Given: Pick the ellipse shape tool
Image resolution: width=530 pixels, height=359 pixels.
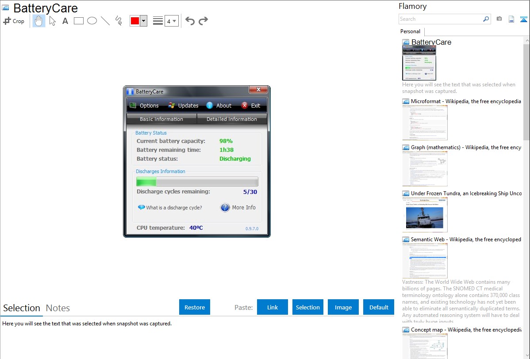Looking at the screenshot, I should tap(92, 21).
